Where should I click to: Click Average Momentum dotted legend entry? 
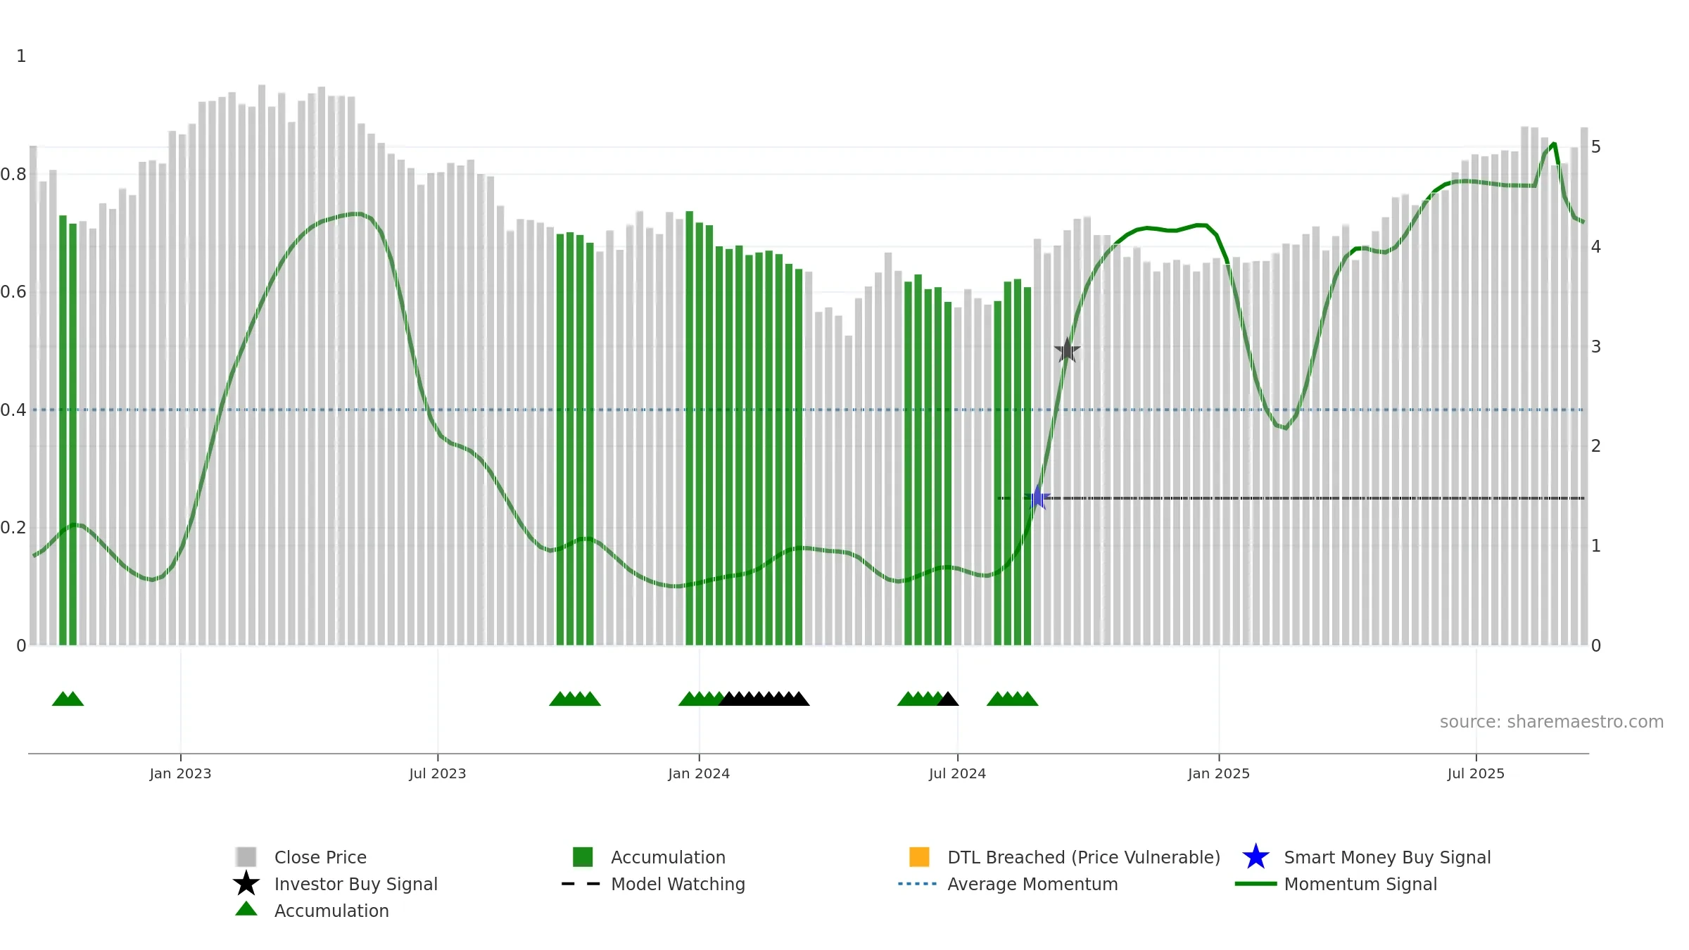coord(1008,884)
